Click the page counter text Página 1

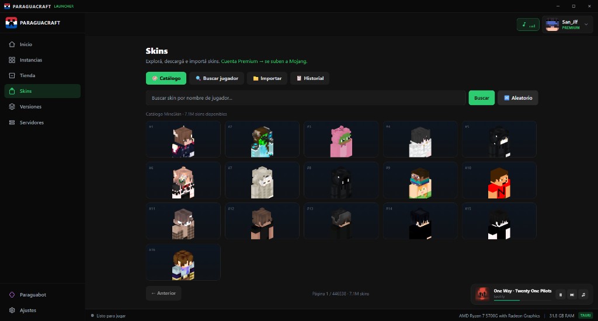coord(340,294)
